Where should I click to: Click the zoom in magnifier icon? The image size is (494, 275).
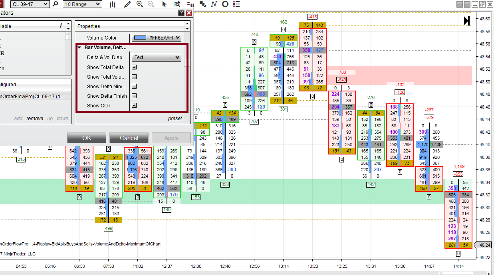coord(139,4)
